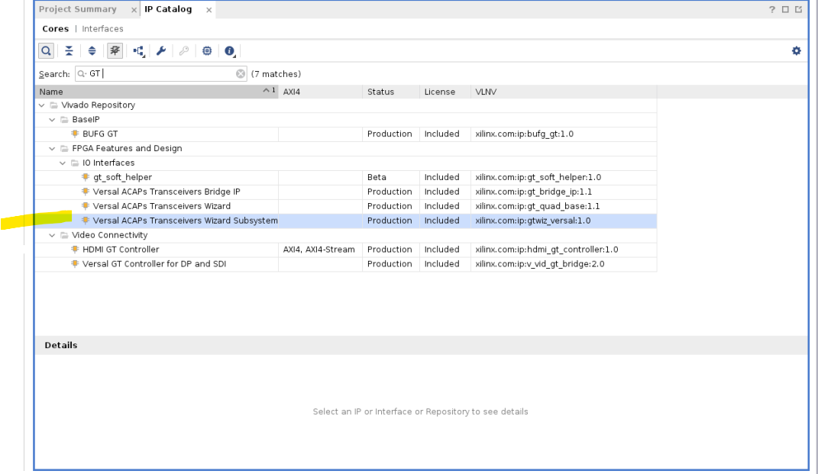Open IP Catalog settings with the wrench icon
Image resolution: width=818 pixels, height=474 pixels.
[161, 50]
